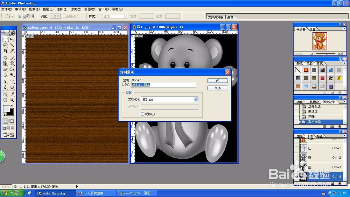Open the pct 百度搜索 browser taskbar item
This screenshot has height=197, width=350.
(x=96, y=193)
